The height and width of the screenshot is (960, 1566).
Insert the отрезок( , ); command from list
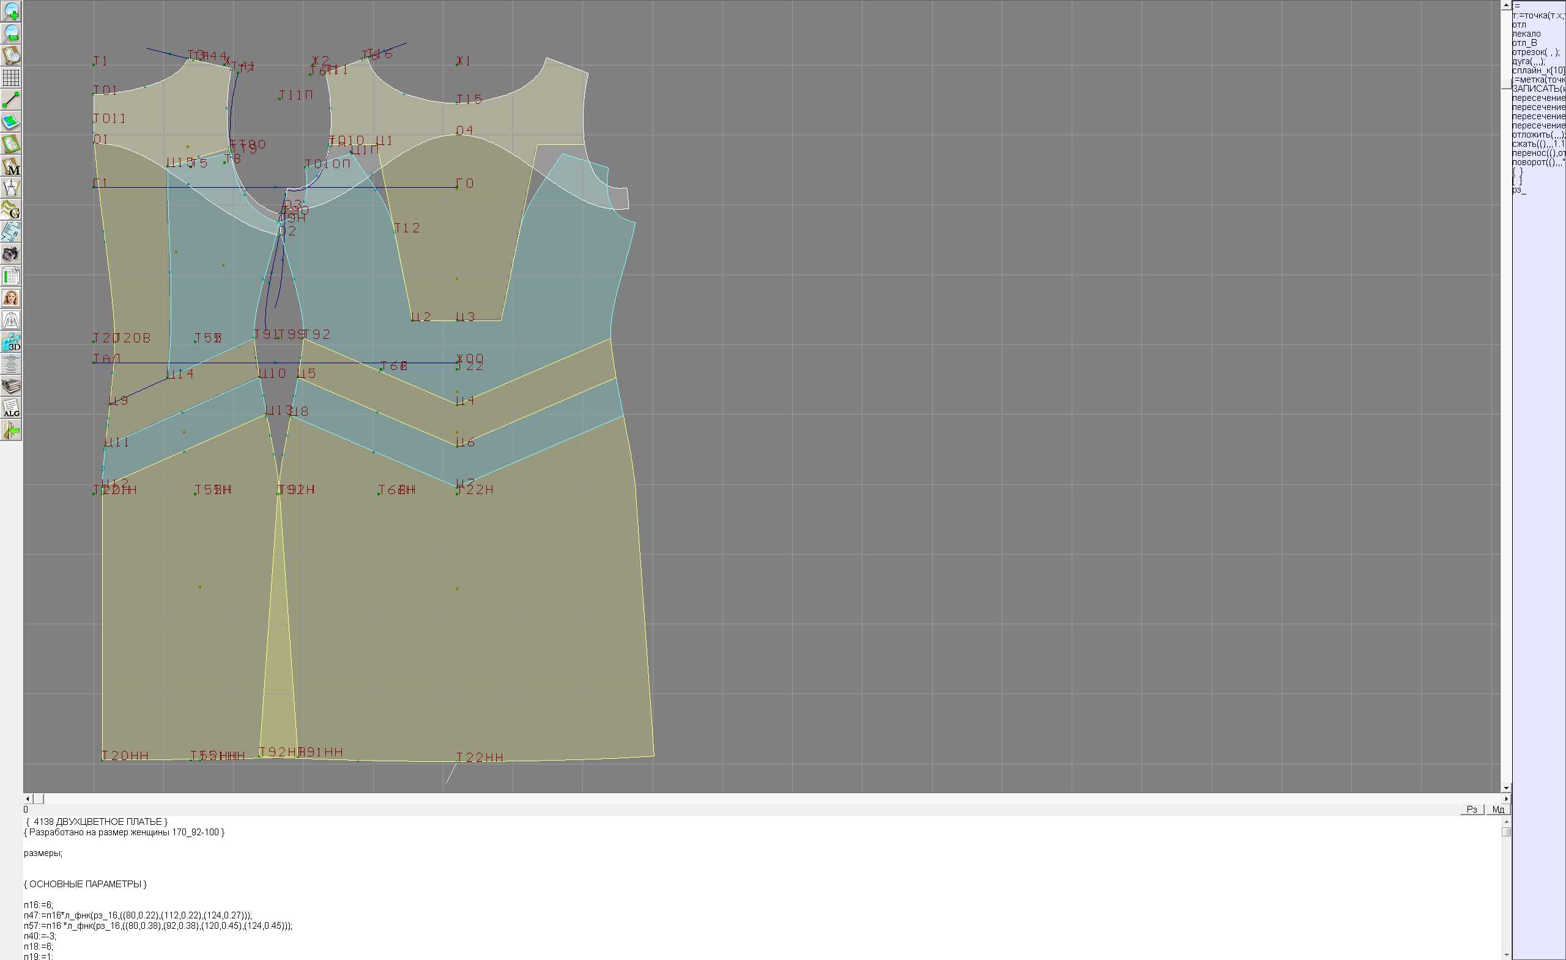click(1535, 52)
